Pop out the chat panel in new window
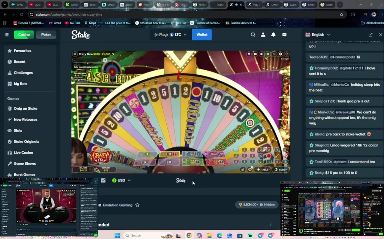Viewport: 384px width, 239px height. pos(370,35)
